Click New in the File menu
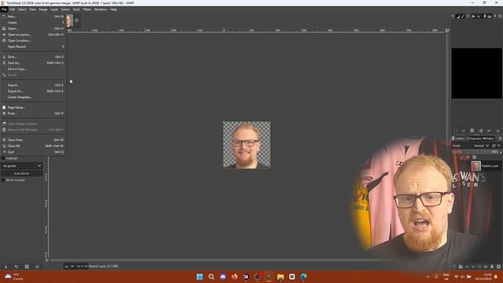503x283 pixels. coord(33,17)
